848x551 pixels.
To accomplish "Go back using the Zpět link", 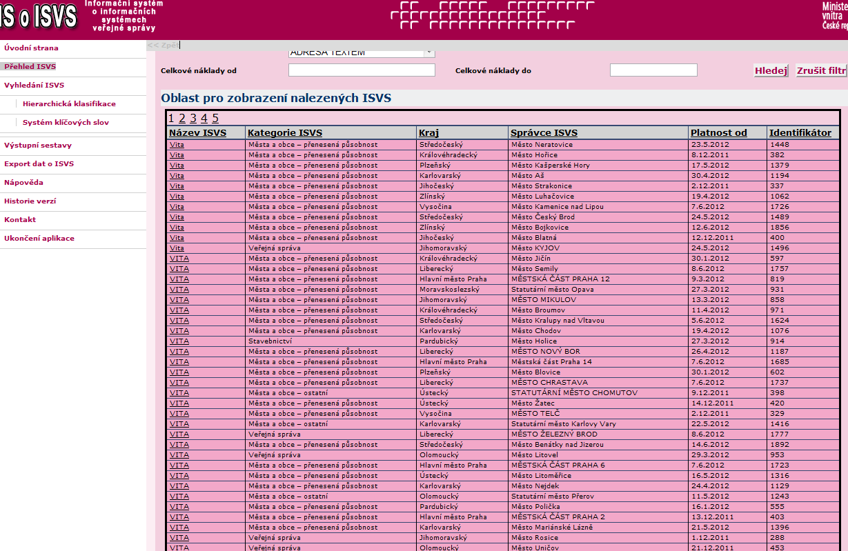I will (164, 46).
